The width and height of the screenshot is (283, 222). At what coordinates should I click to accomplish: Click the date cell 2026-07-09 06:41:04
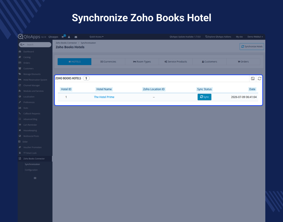tap(244, 97)
